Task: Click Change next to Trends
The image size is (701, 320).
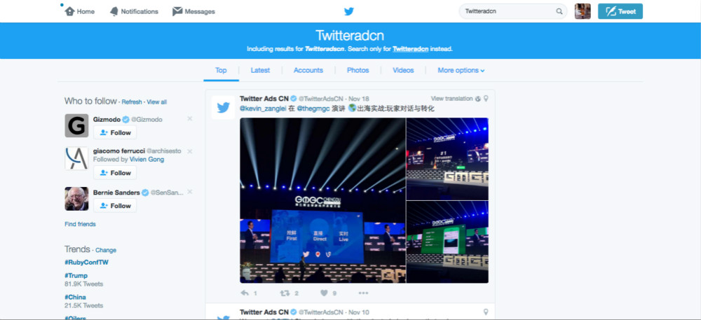Action: tap(106, 250)
